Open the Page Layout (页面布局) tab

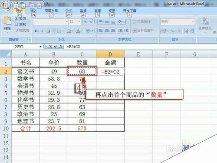pyautogui.click(x=51, y=11)
